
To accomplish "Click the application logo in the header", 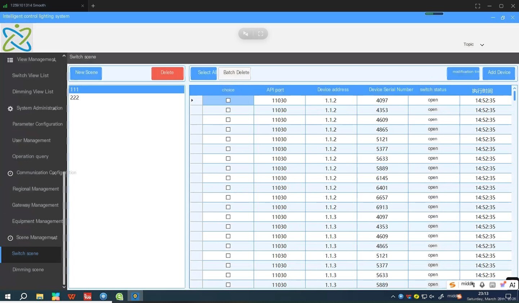I will coord(17,38).
